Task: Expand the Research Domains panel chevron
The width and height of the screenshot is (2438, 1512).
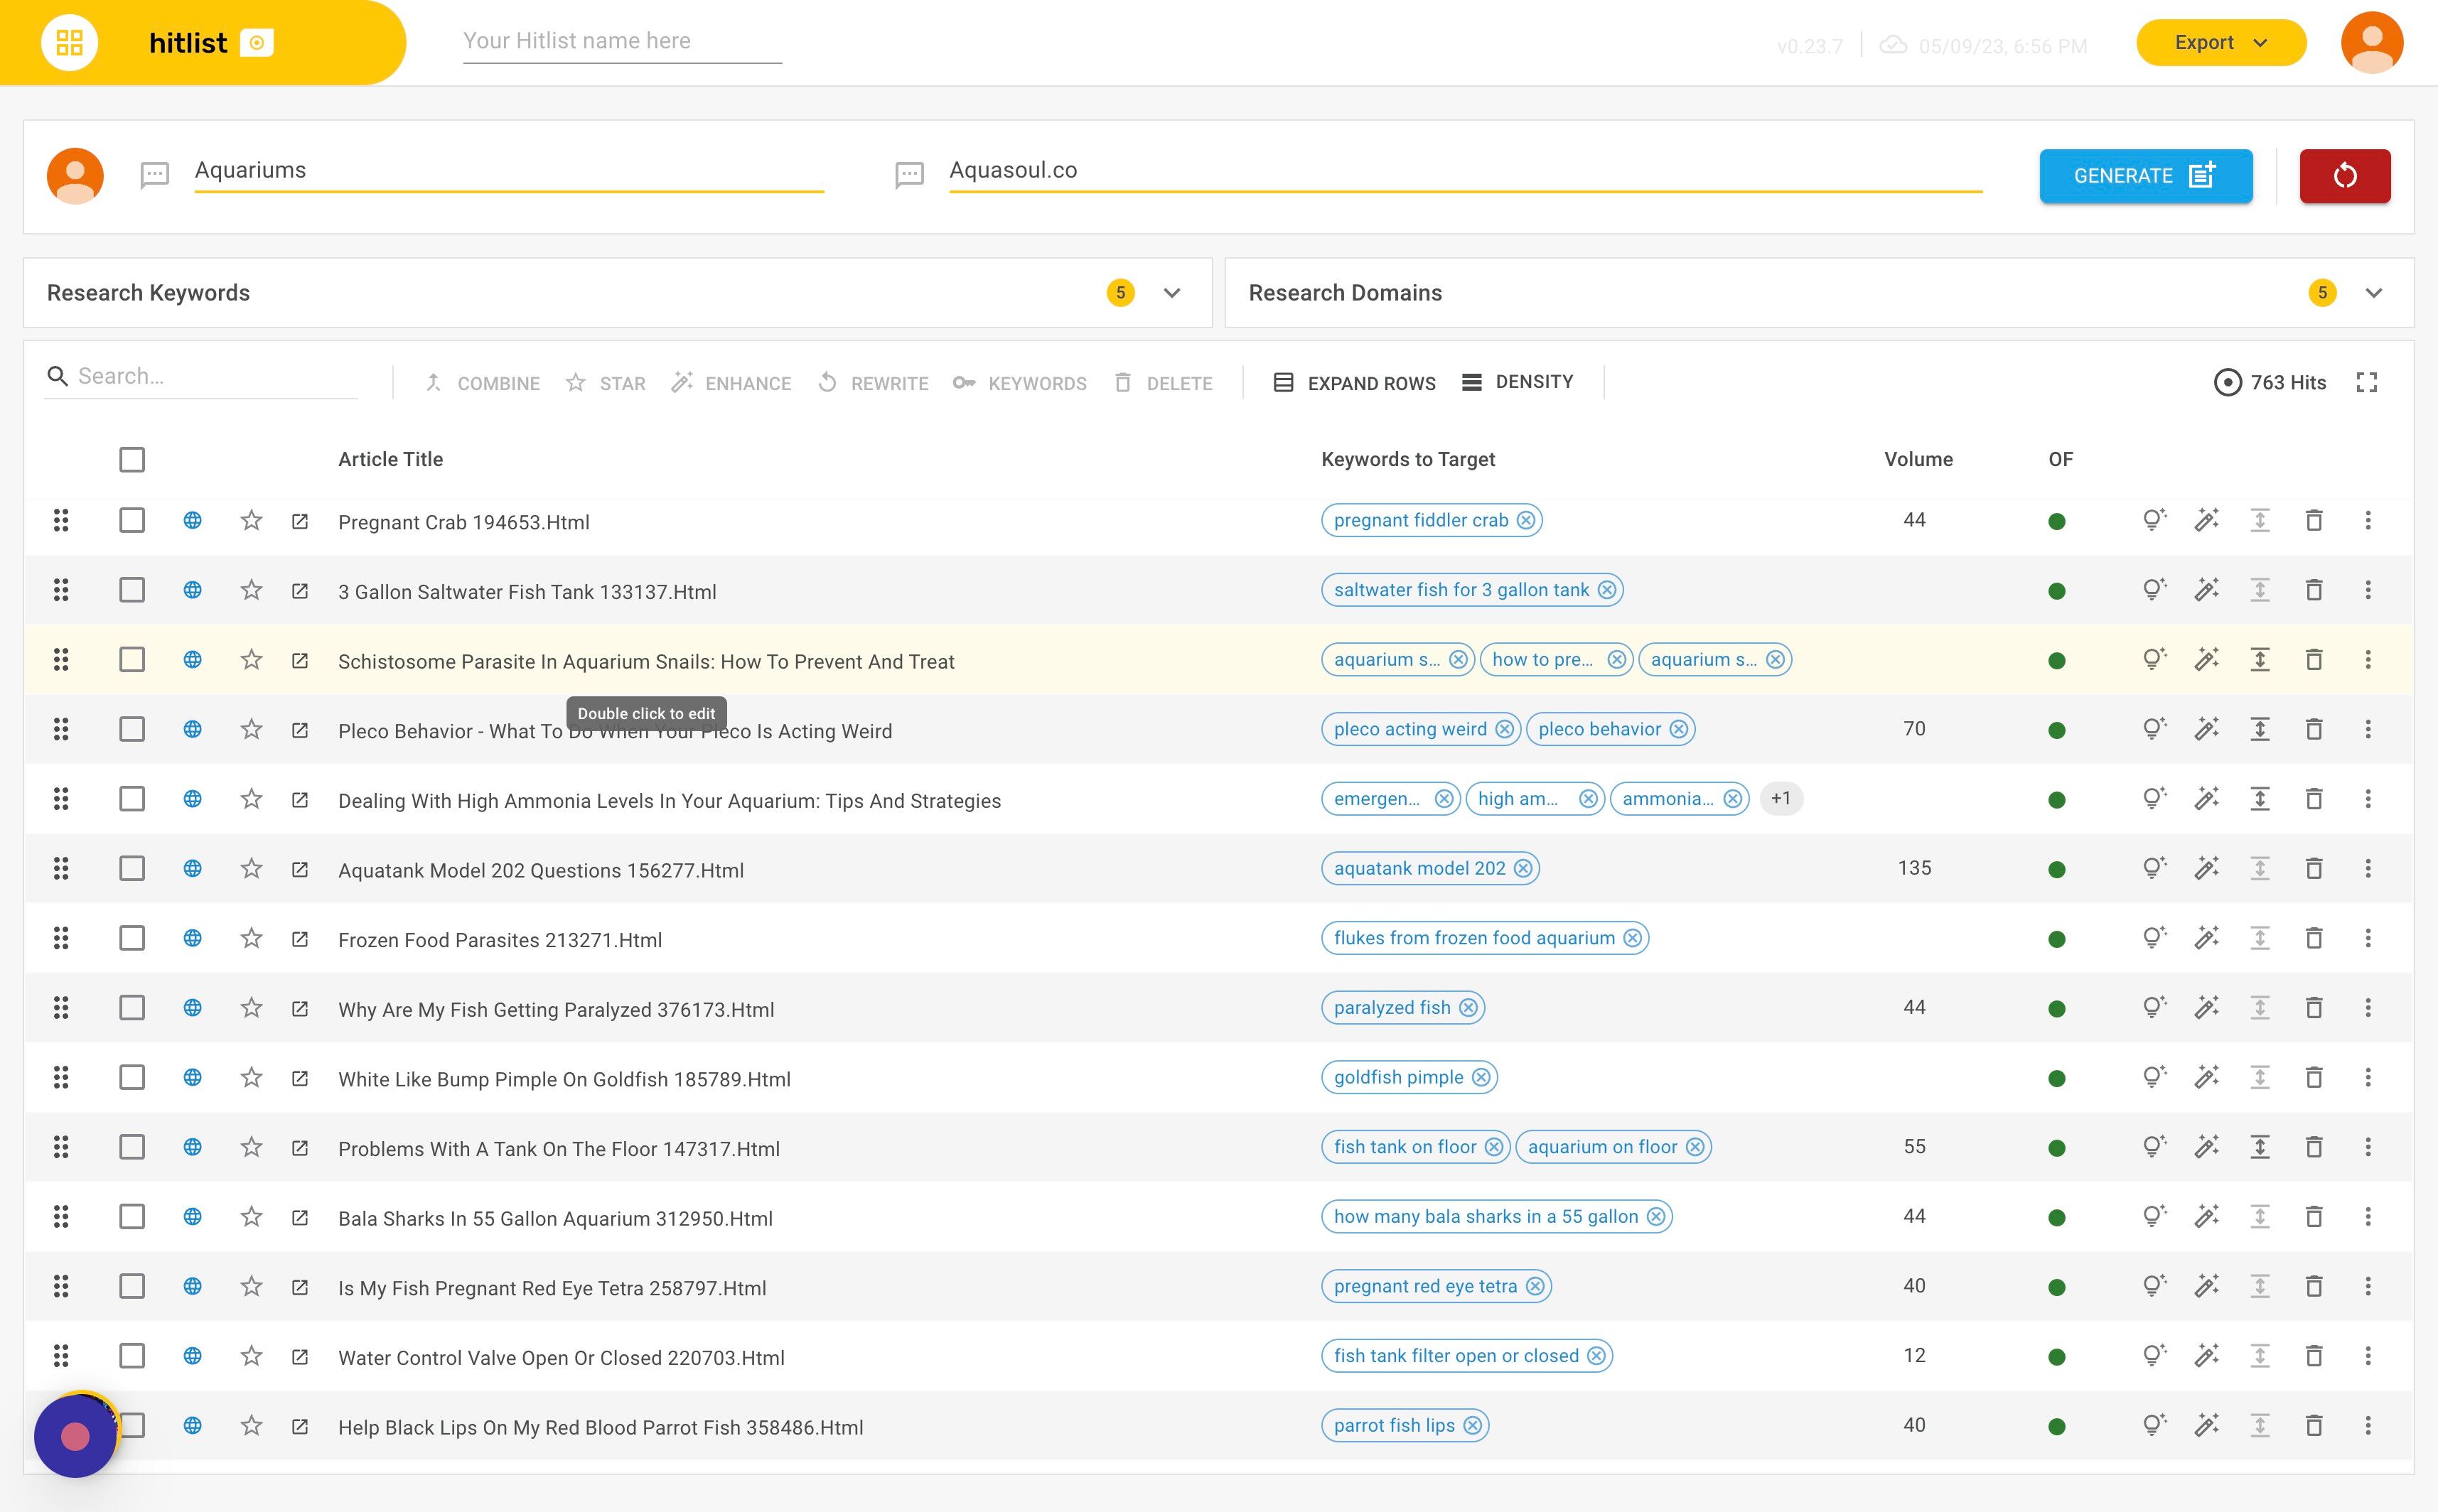Action: [2373, 293]
